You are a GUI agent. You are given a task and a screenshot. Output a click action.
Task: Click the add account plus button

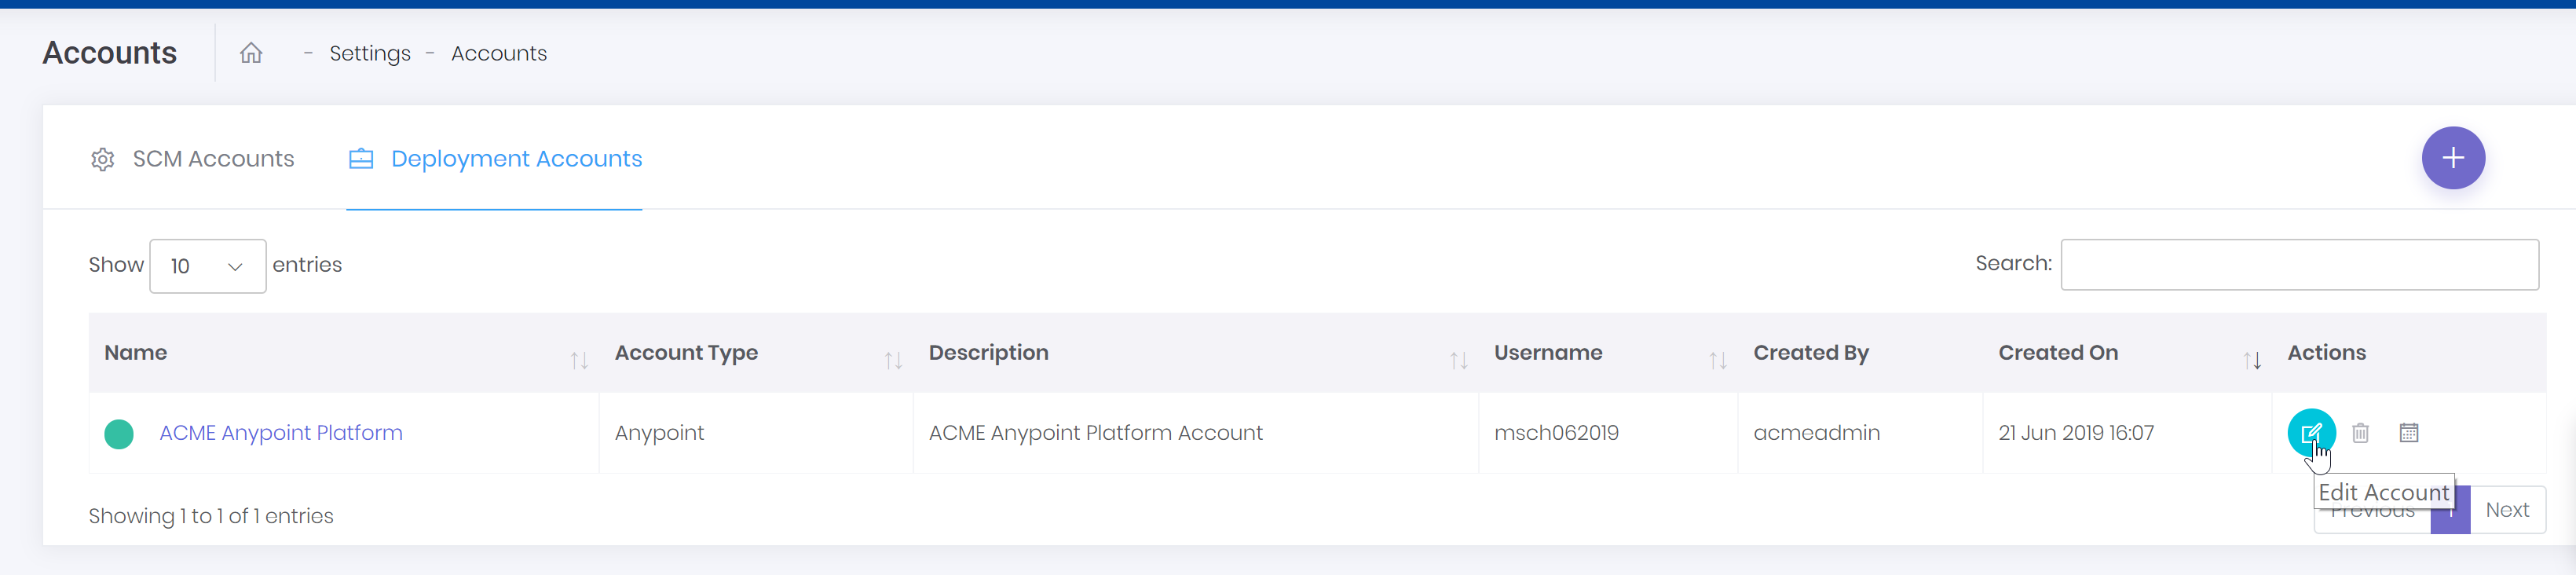tap(2452, 158)
